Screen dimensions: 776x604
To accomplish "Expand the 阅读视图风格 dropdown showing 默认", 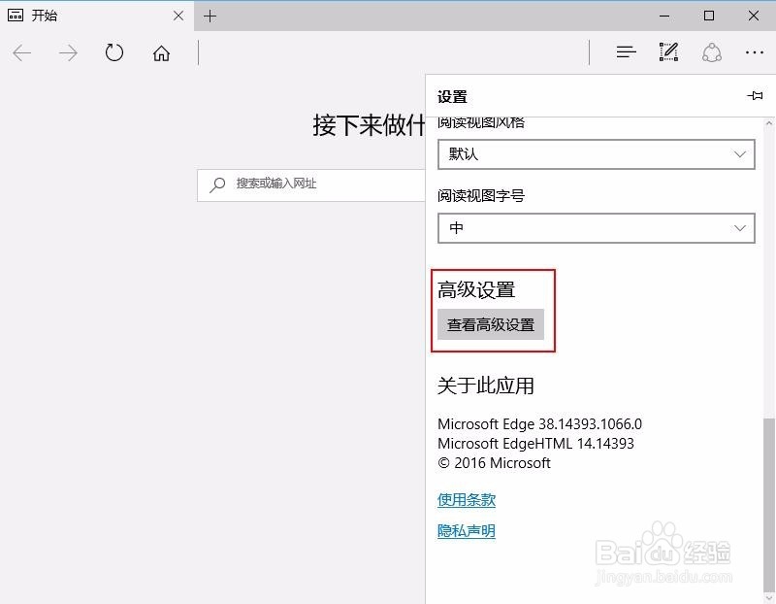I will pos(597,154).
